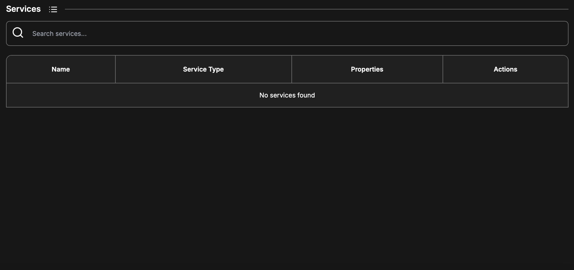574x270 pixels.
Task: Click the horizontal divider line after Services
Action: coord(315,9)
